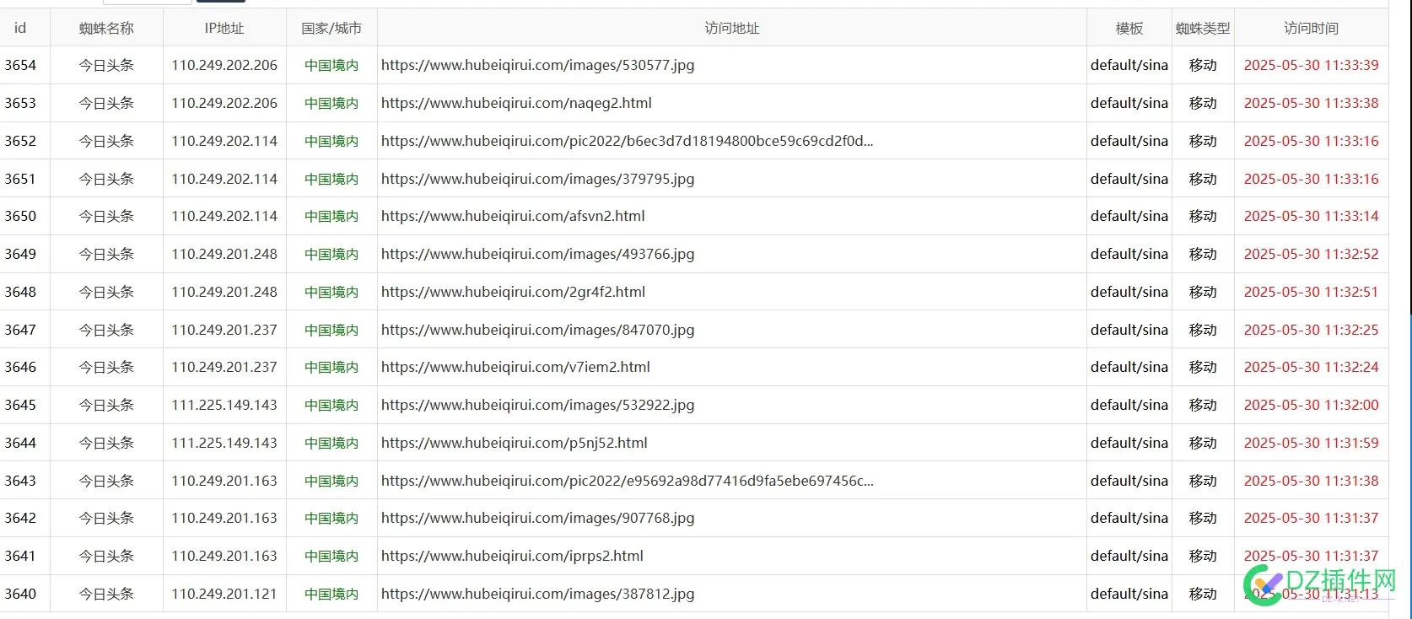The height and width of the screenshot is (619, 1412).
Task: Click the 国家/城市 column header
Action: [x=331, y=28]
